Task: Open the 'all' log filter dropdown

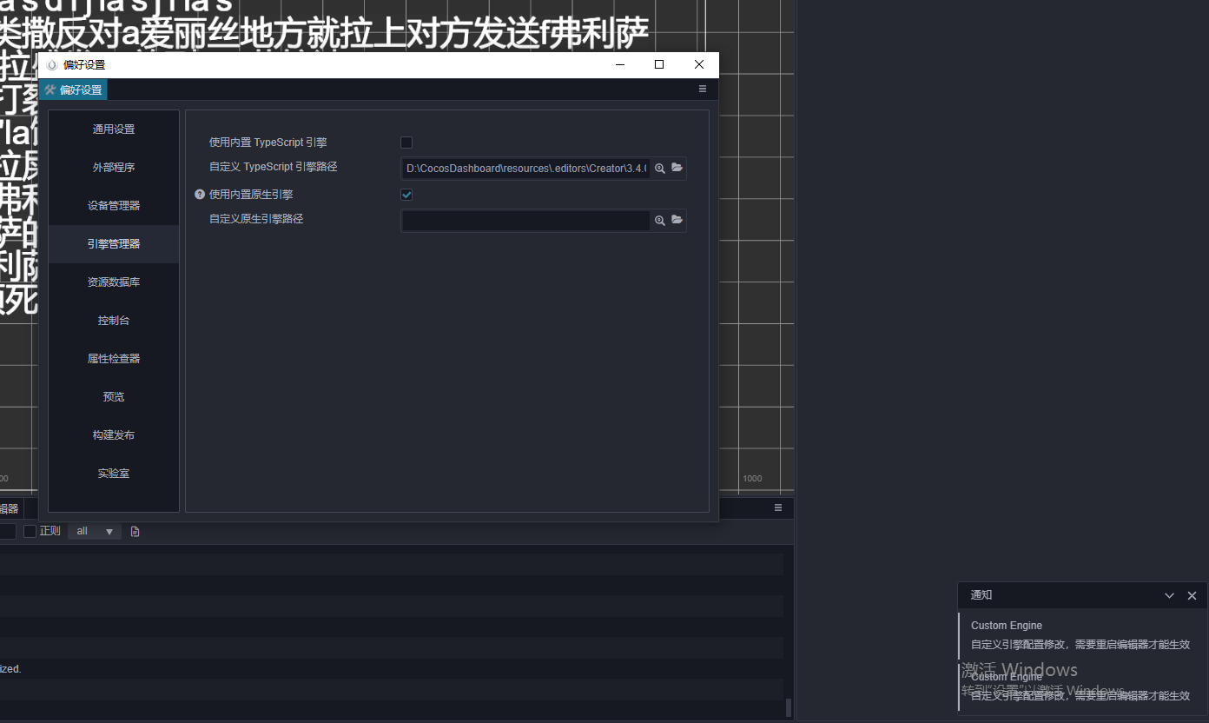Action: [x=95, y=531]
